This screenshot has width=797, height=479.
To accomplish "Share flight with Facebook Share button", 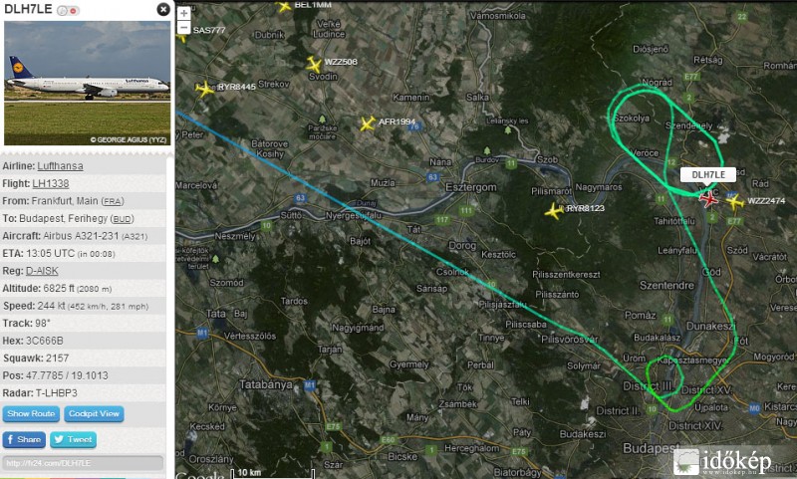I will pos(24,439).
